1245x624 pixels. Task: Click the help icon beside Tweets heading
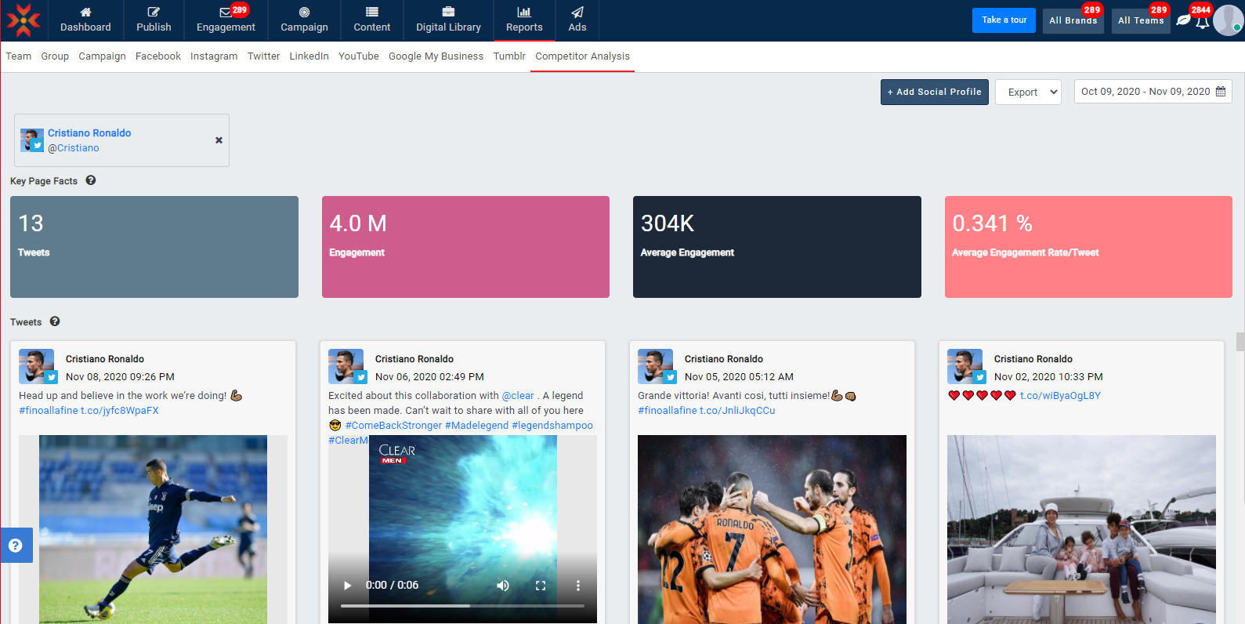[55, 321]
